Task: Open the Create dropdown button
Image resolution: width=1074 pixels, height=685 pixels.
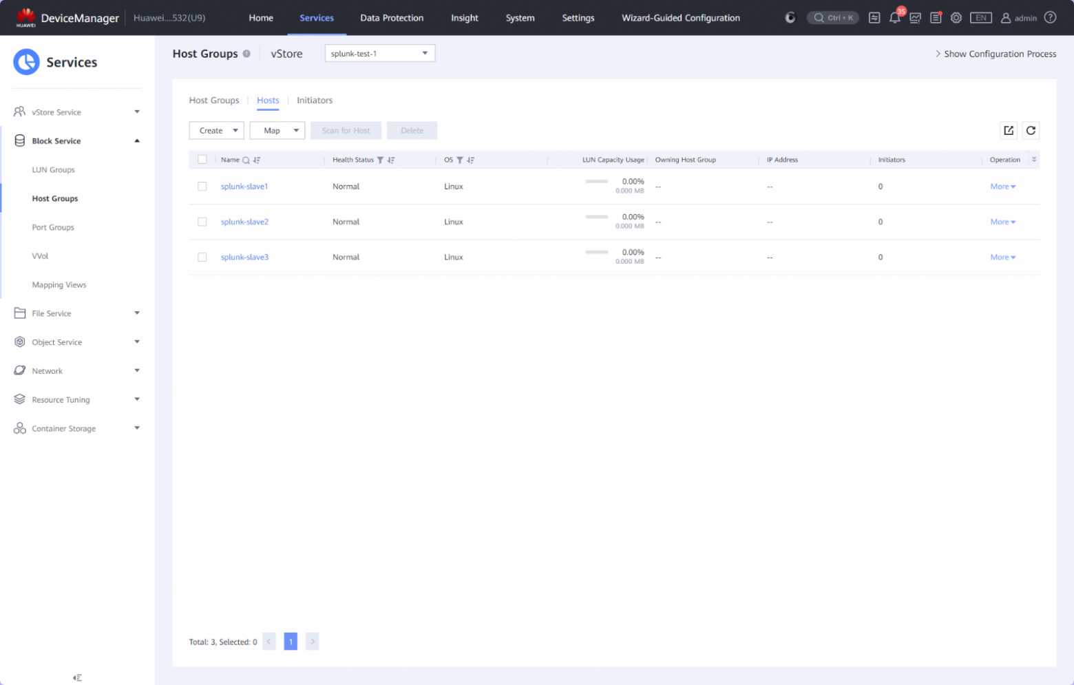Action: 217,131
